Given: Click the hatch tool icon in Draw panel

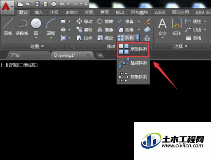Looking at the screenshot, I should pos(63,38).
